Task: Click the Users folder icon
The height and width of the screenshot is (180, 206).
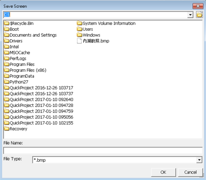Action: [x=79, y=29]
